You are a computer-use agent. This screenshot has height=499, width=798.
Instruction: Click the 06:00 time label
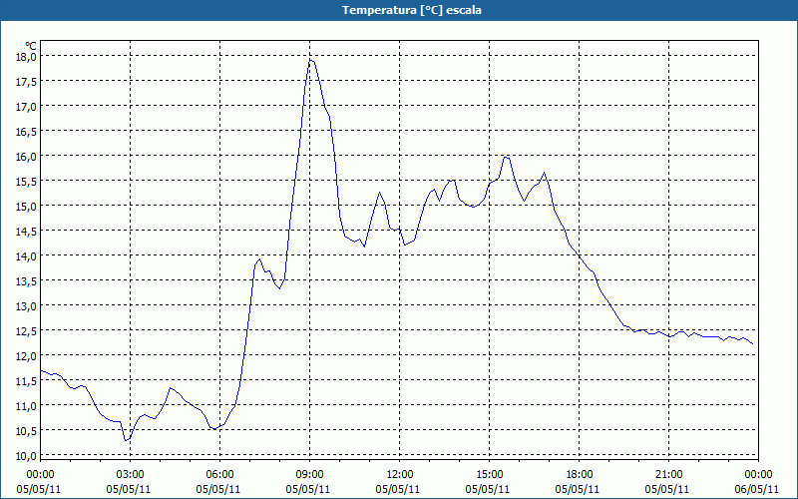219,475
